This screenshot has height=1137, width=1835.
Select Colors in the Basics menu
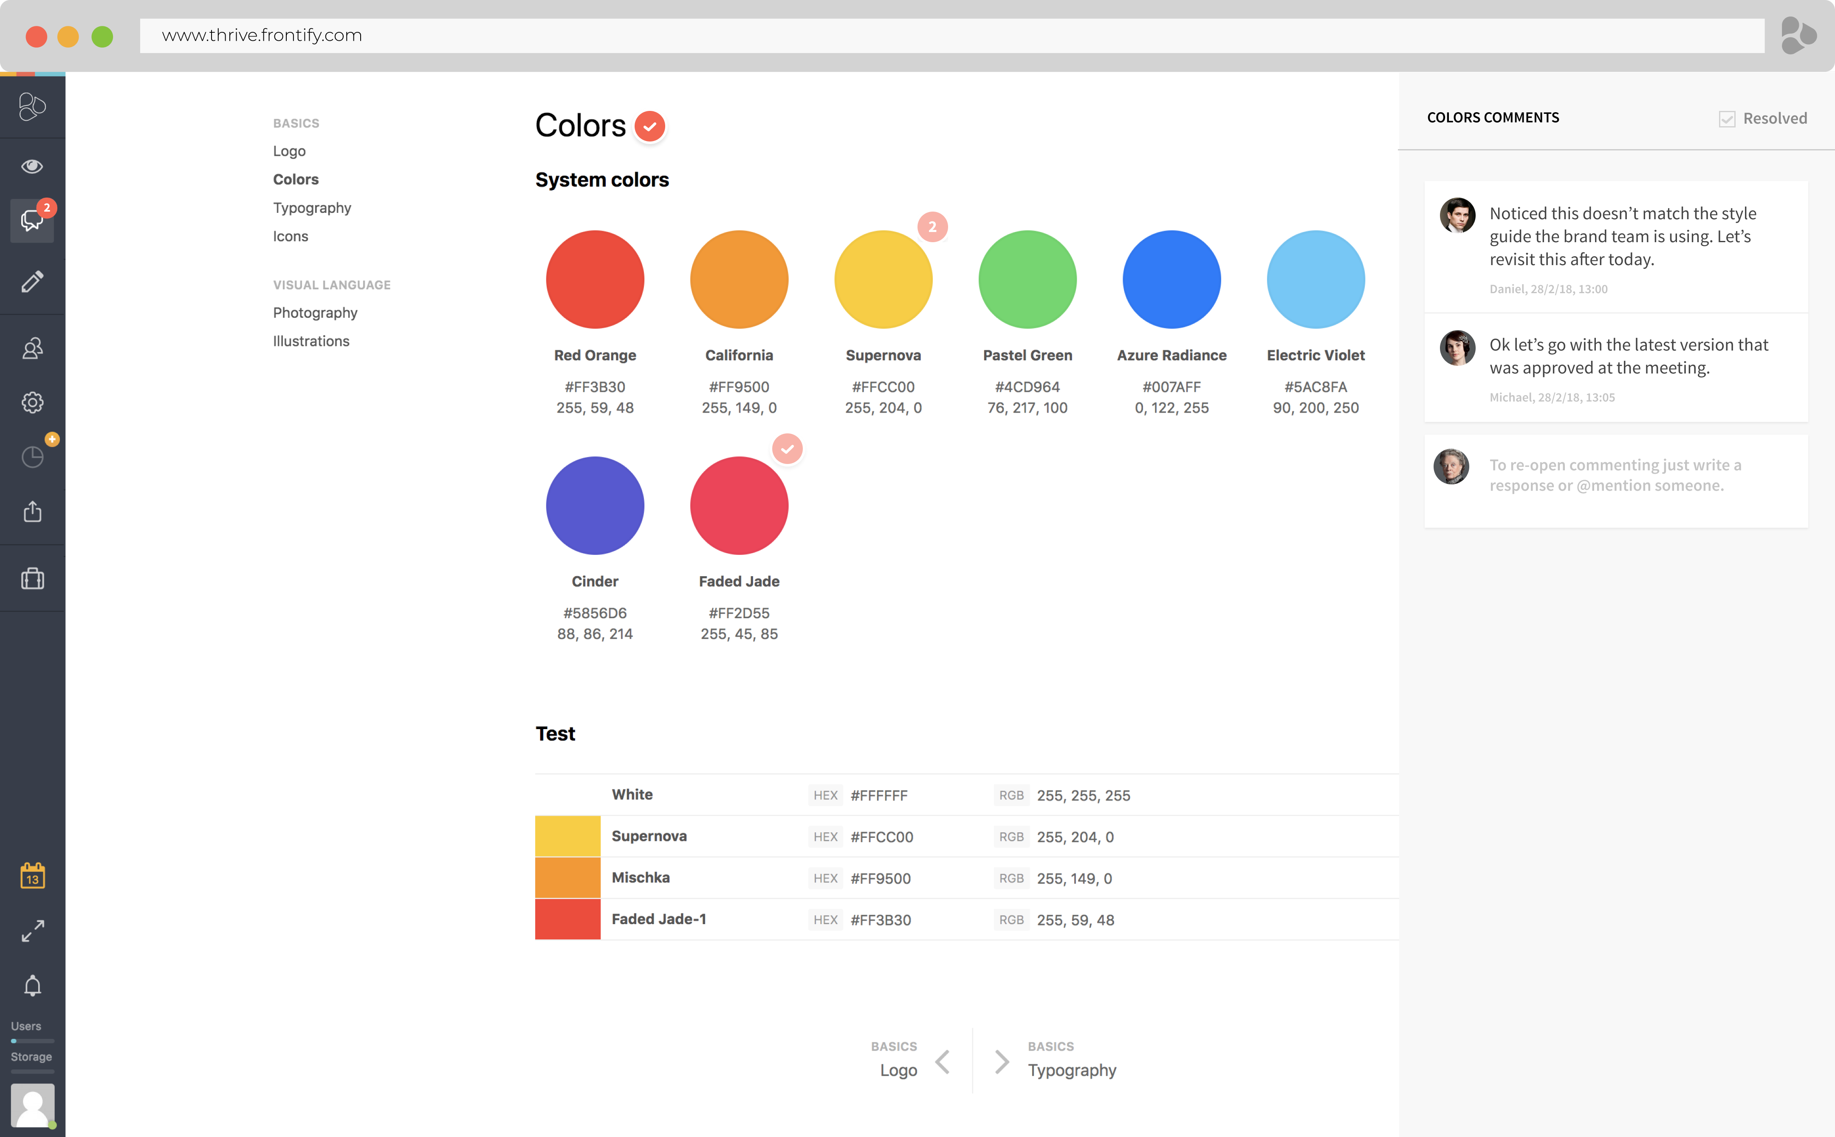click(x=296, y=180)
